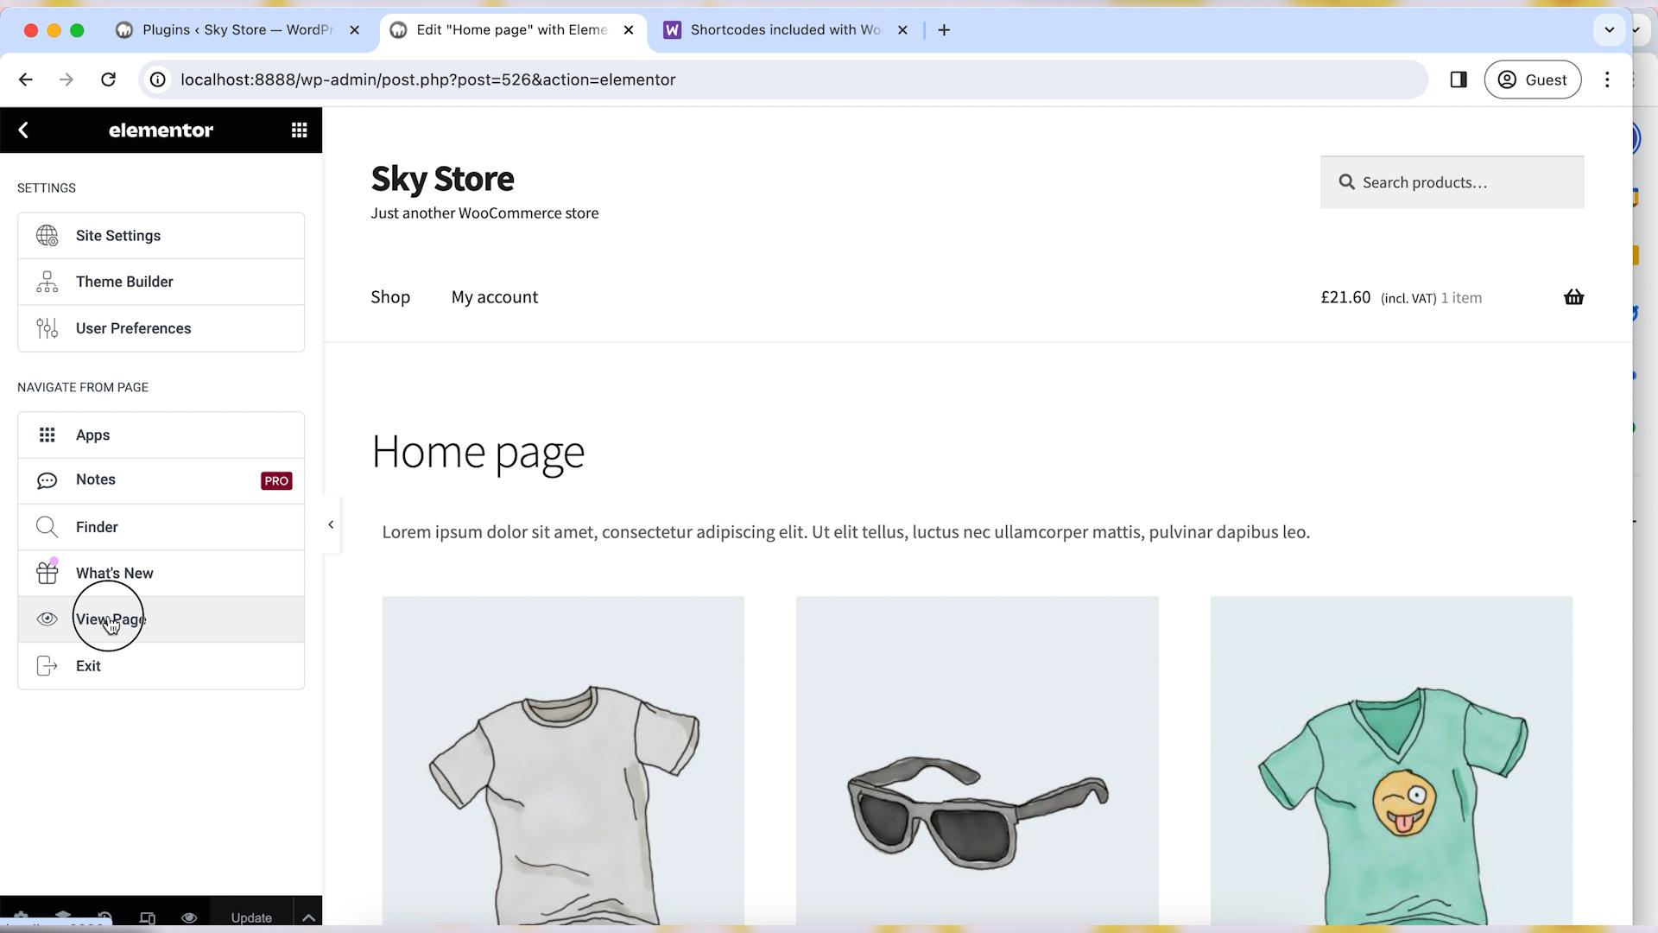The image size is (1658, 933).
Task: Click the Update button
Action: pyautogui.click(x=250, y=918)
